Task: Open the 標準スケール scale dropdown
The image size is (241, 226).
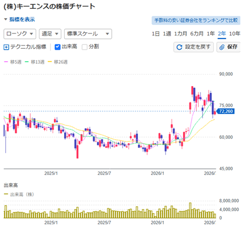Action: [x=88, y=34]
